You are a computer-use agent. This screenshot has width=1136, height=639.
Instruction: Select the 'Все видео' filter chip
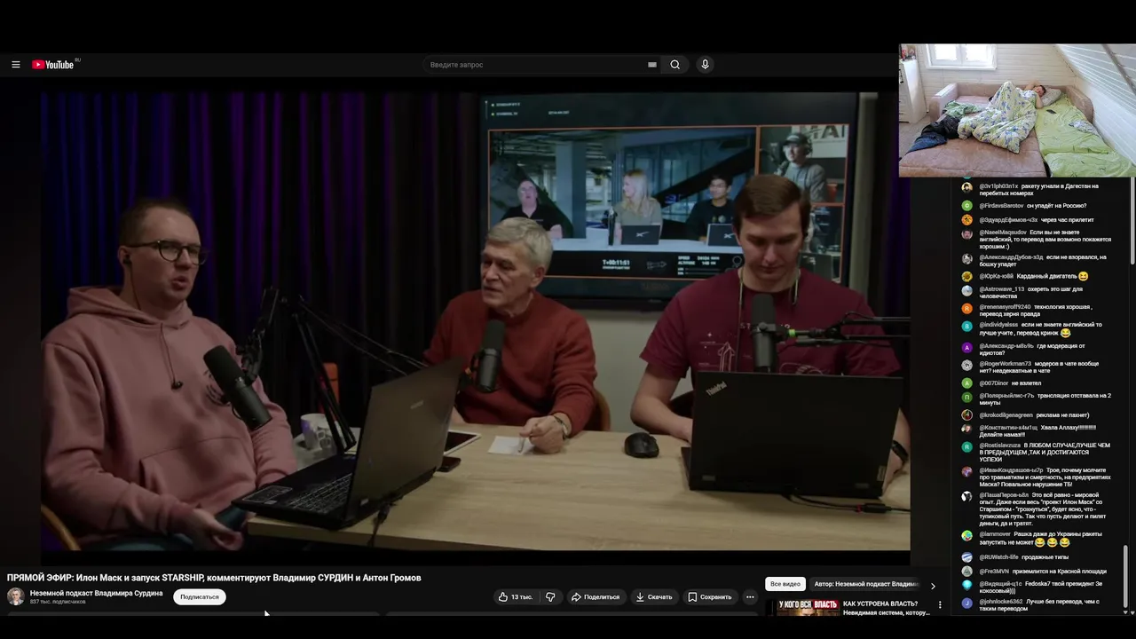coord(785,584)
